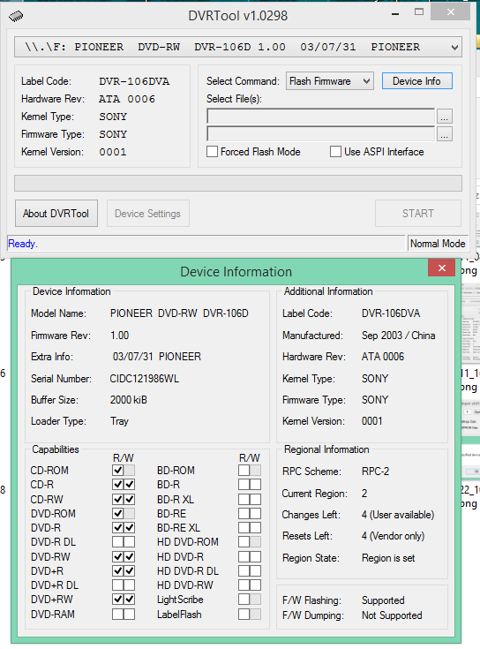
Task: Browse for the first firmware file
Action: point(445,117)
